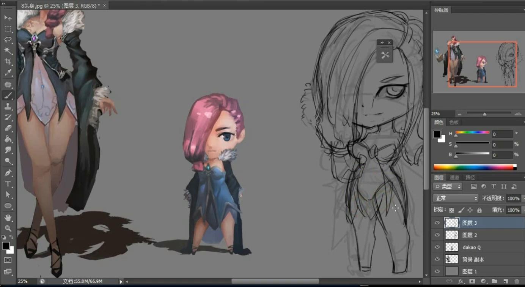Open the status bar document info arrow
The width and height of the screenshot is (525, 287).
121,282
